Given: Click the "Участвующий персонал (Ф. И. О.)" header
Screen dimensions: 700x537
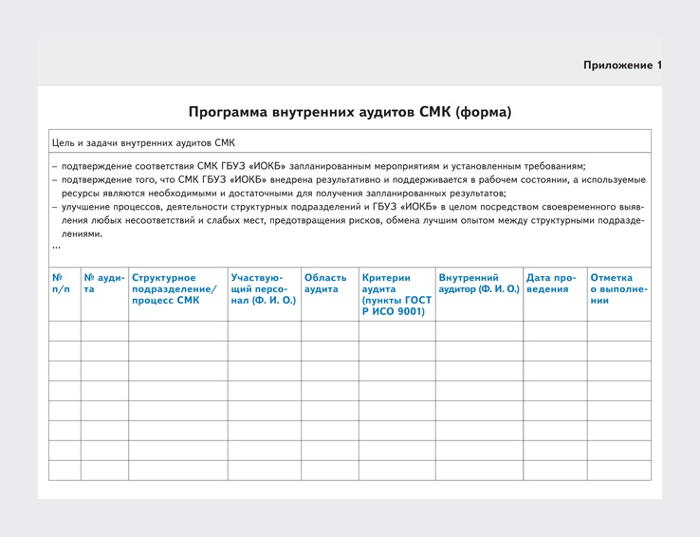Looking at the screenshot, I should click(x=263, y=289).
